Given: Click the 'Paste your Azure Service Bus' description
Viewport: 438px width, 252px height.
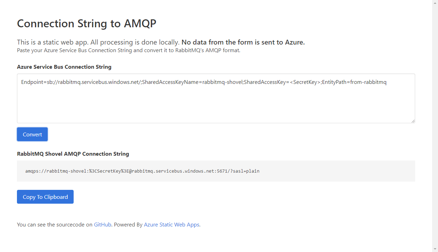Looking at the screenshot, I should click(x=128, y=50).
